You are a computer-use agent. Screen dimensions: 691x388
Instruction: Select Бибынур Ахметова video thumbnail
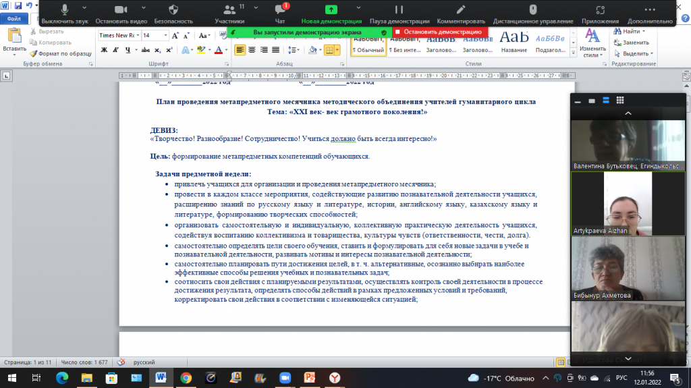click(628, 269)
